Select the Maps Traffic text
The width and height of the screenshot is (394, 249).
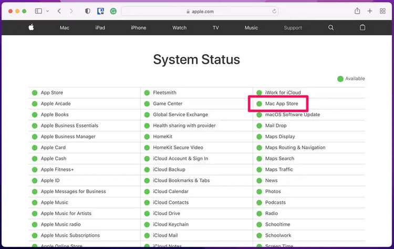[x=279, y=170]
